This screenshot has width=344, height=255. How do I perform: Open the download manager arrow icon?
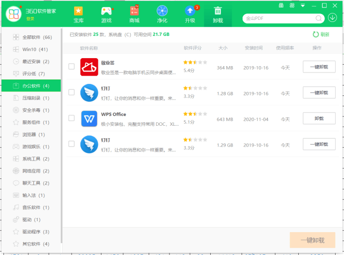click(x=333, y=17)
